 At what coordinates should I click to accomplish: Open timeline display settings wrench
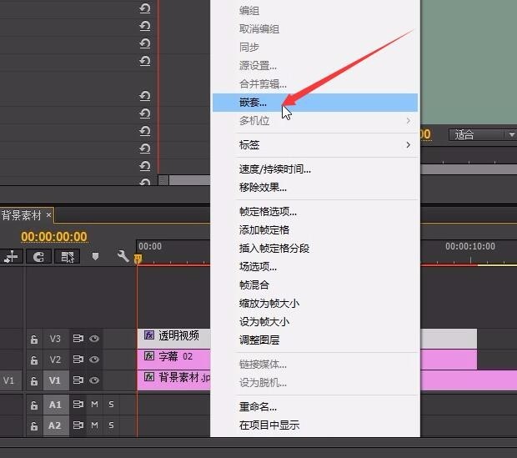tap(123, 256)
